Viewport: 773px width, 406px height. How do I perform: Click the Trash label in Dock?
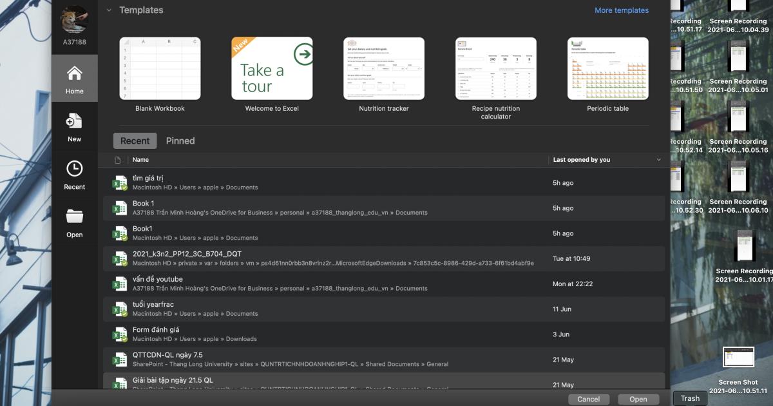[690, 398]
